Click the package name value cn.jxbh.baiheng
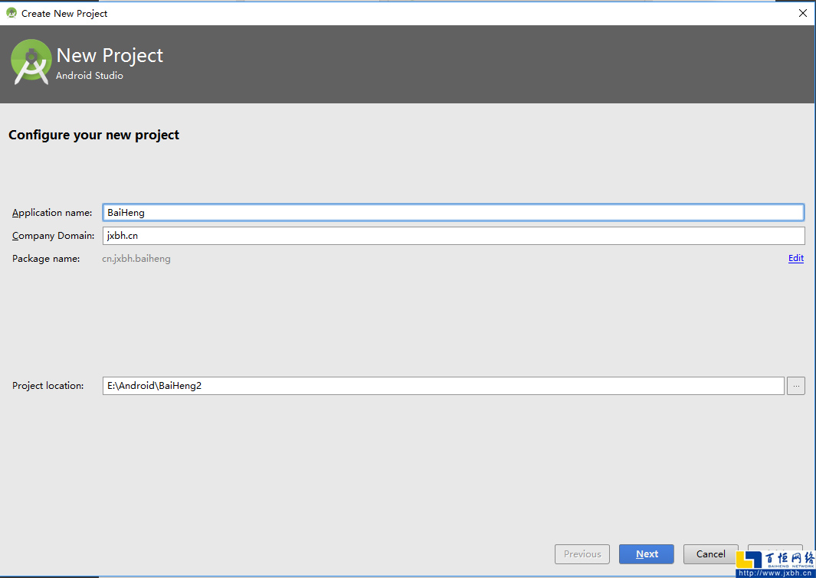This screenshot has height=578, width=816. (136, 259)
